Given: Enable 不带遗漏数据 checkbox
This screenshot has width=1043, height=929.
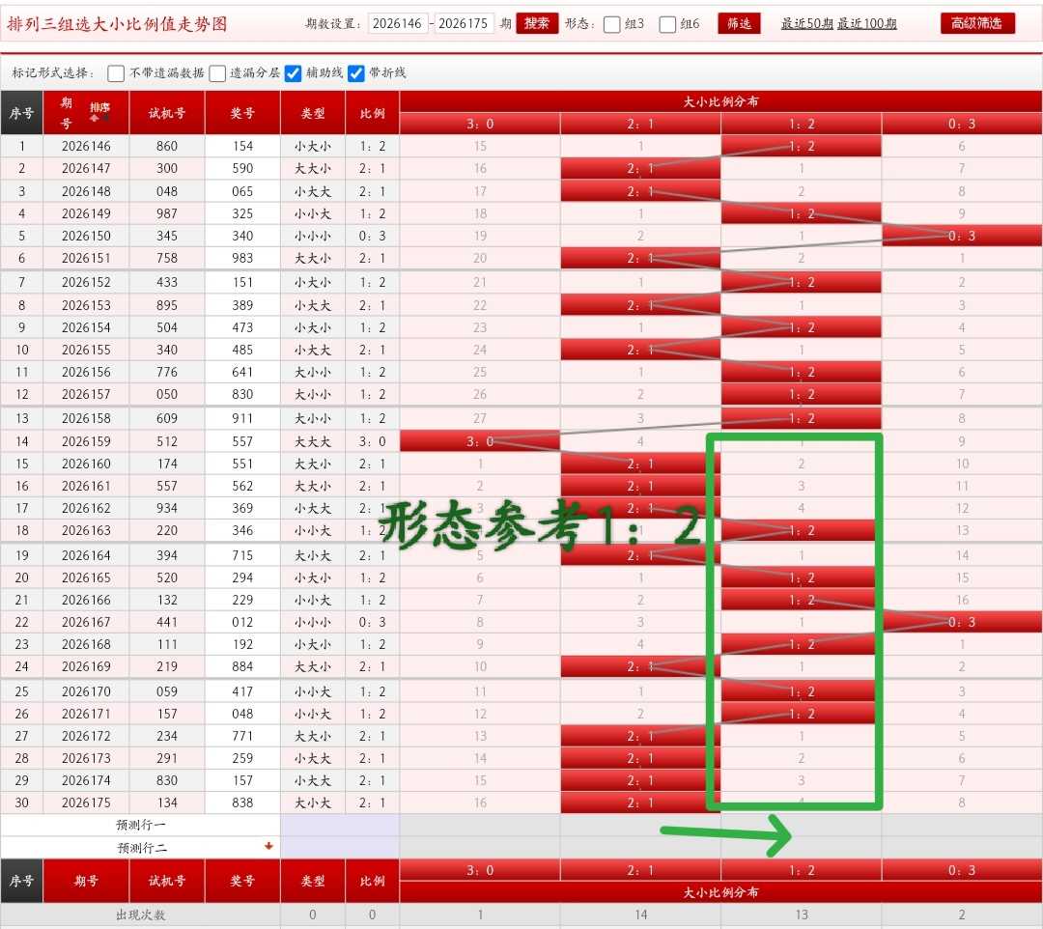Looking at the screenshot, I should (x=115, y=73).
